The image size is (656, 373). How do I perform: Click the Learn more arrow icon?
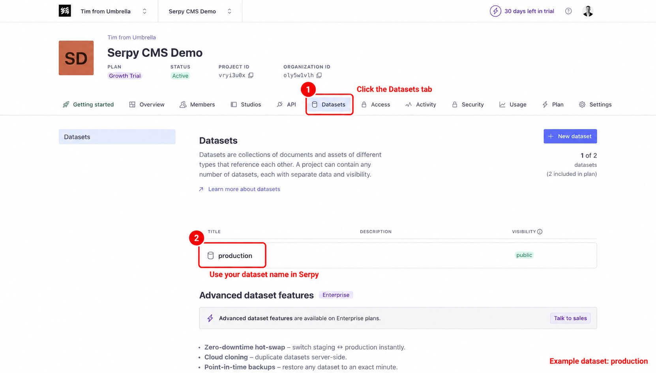pos(201,189)
